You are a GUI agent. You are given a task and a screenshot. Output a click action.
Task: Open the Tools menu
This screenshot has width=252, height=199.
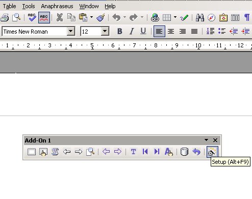coord(29,6)
